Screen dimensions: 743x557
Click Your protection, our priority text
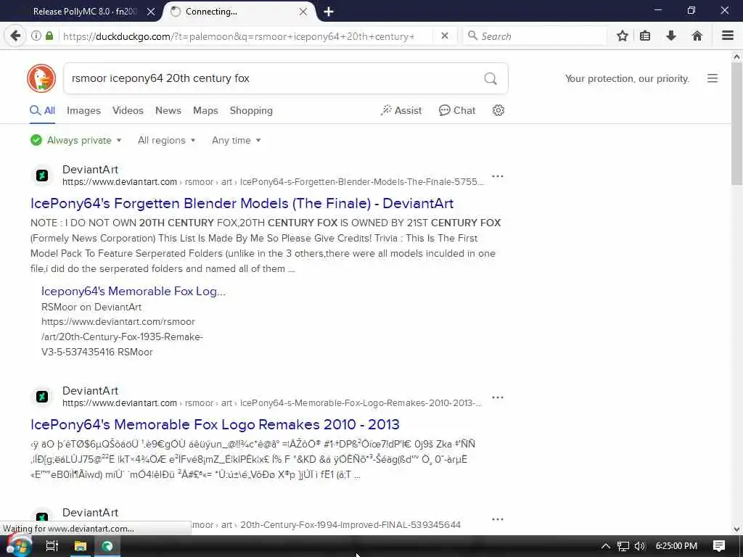pos(627,78)
